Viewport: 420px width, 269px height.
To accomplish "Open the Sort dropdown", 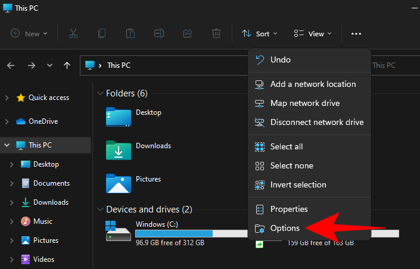I will 259,34.
